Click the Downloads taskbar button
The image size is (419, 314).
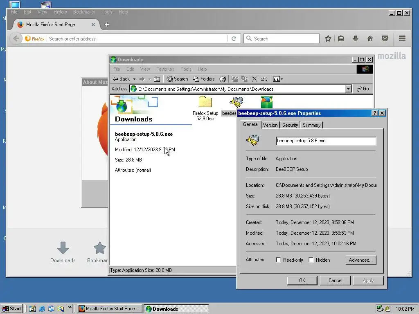[x=176, y=309]
